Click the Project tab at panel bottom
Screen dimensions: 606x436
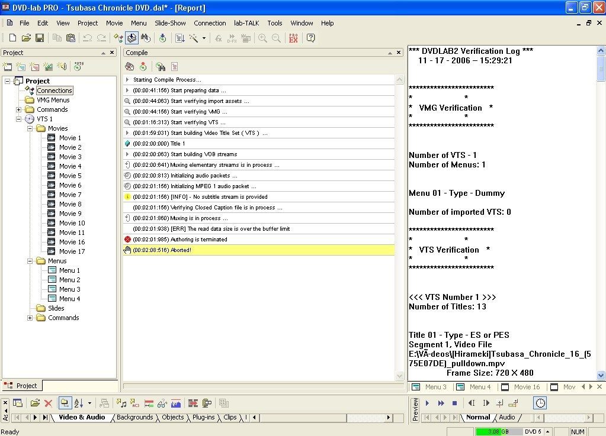22,386
